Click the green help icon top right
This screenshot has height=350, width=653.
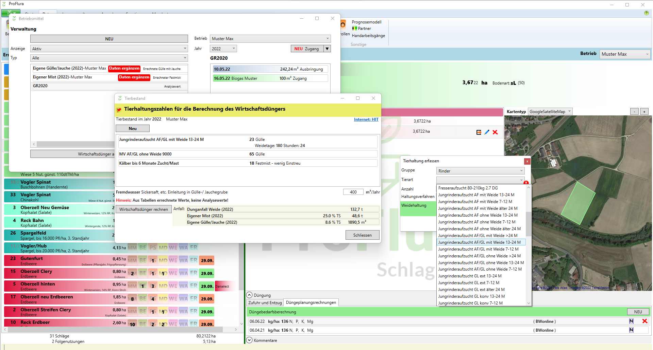click(646, 13)
